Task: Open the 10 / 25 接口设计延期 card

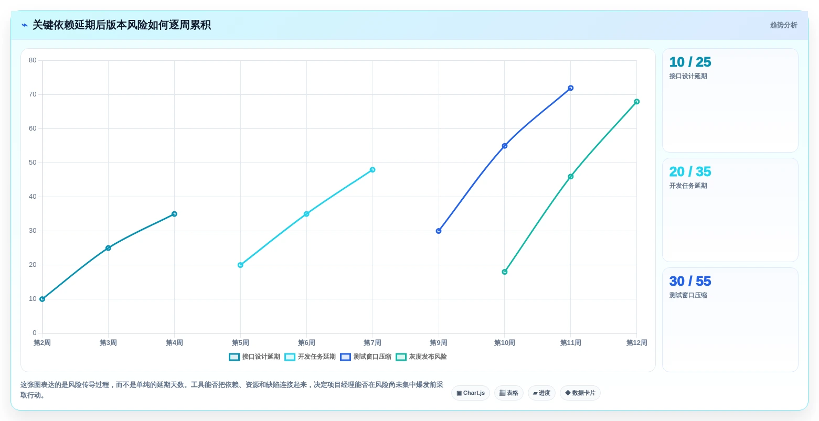Action: (730, 101)
